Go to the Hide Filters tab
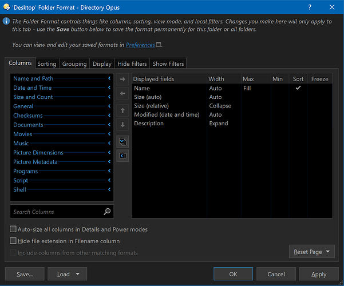This screenshot has width=344, height=286. pos(132,64)
